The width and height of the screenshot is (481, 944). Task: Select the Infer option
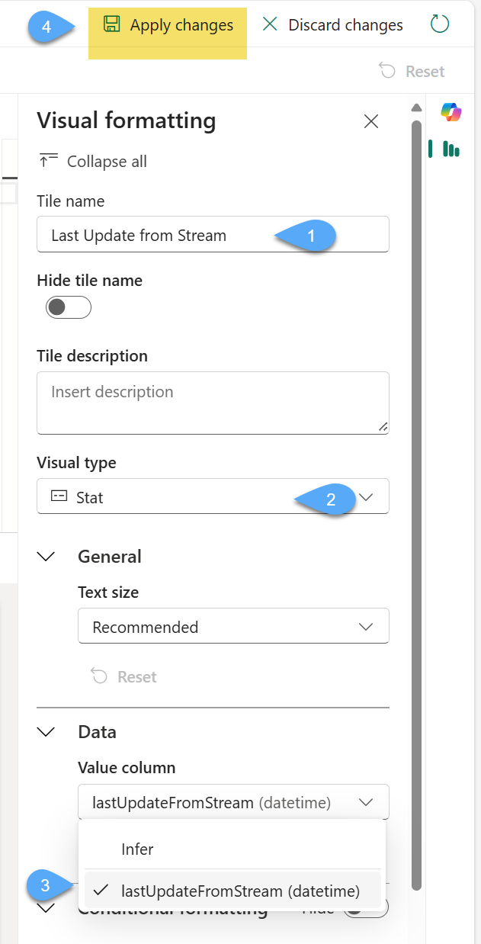pyautogui.click(x=137, y=849)
